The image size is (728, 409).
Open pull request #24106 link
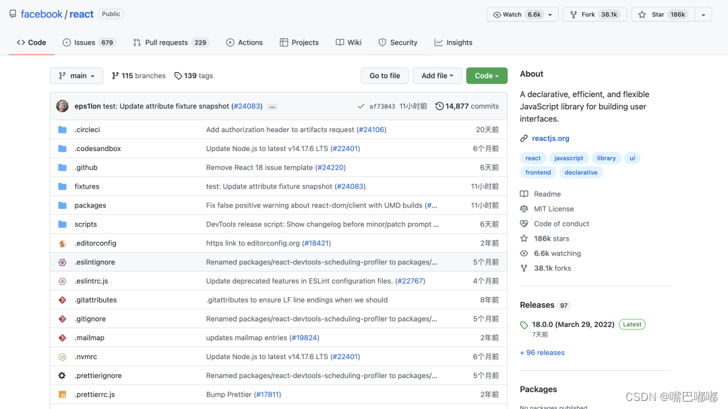[x=371, y=129]
